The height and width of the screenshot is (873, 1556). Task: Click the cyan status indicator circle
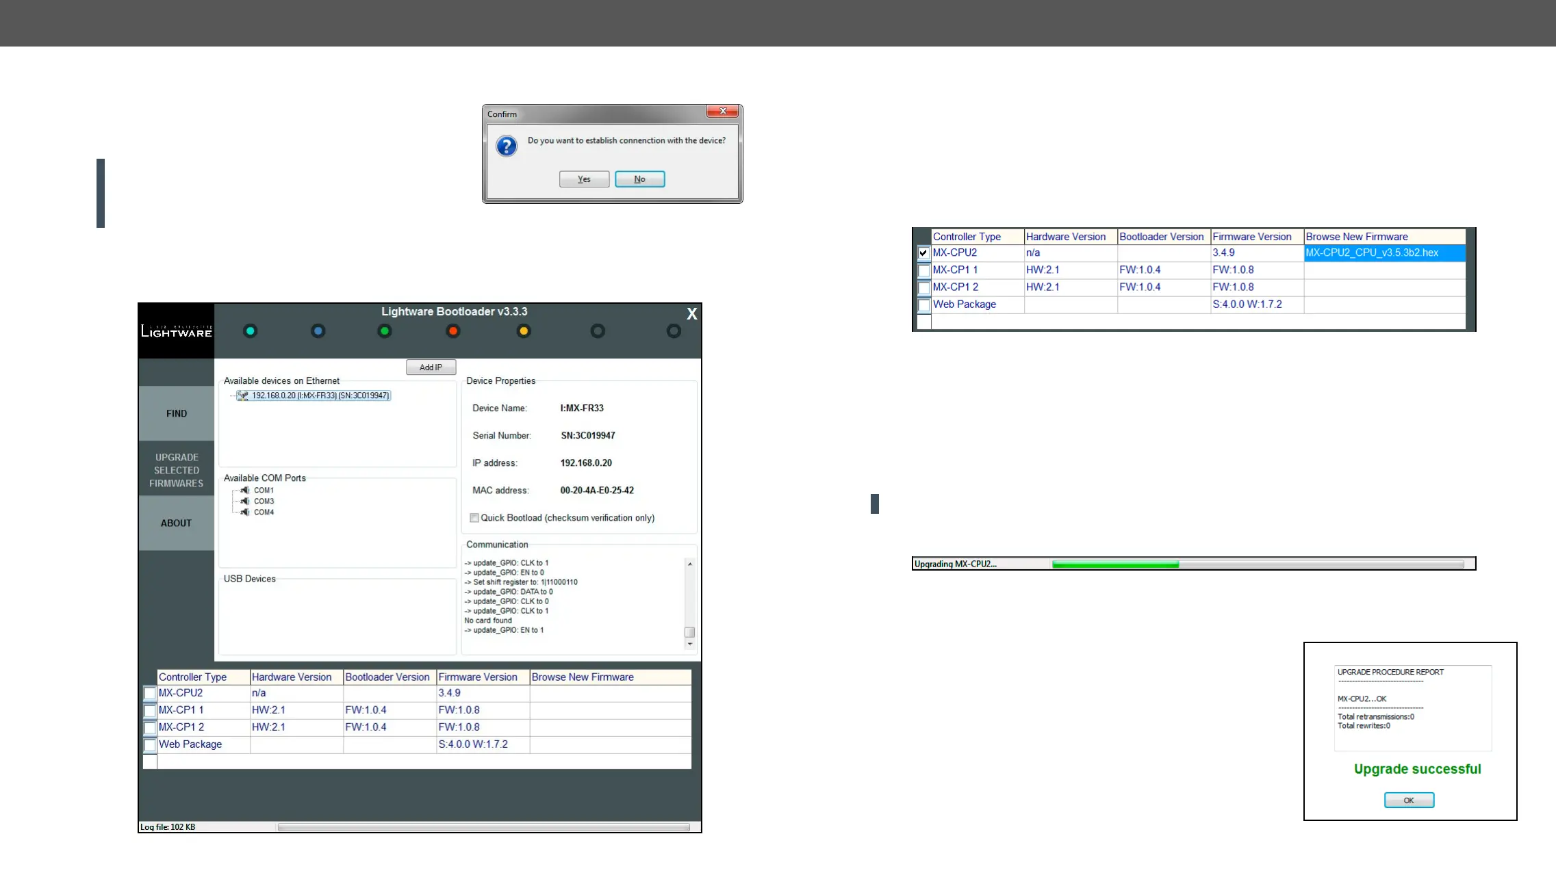[x=251, y=331]
